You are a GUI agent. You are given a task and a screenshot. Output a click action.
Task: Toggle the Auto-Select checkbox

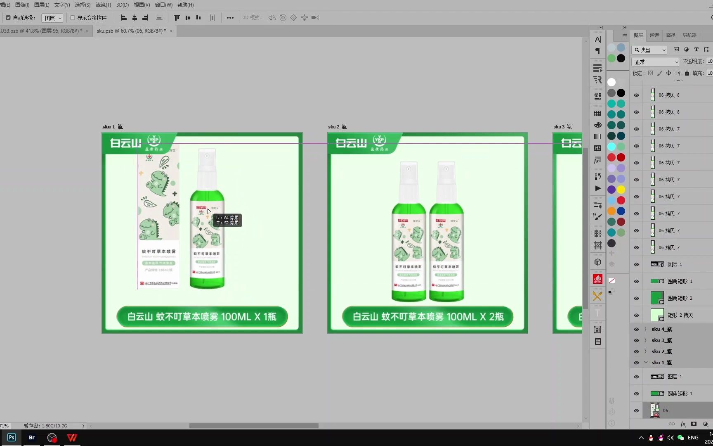point(8,18)
